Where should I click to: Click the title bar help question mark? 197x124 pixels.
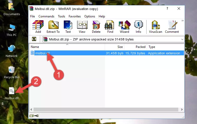[167, 8]
